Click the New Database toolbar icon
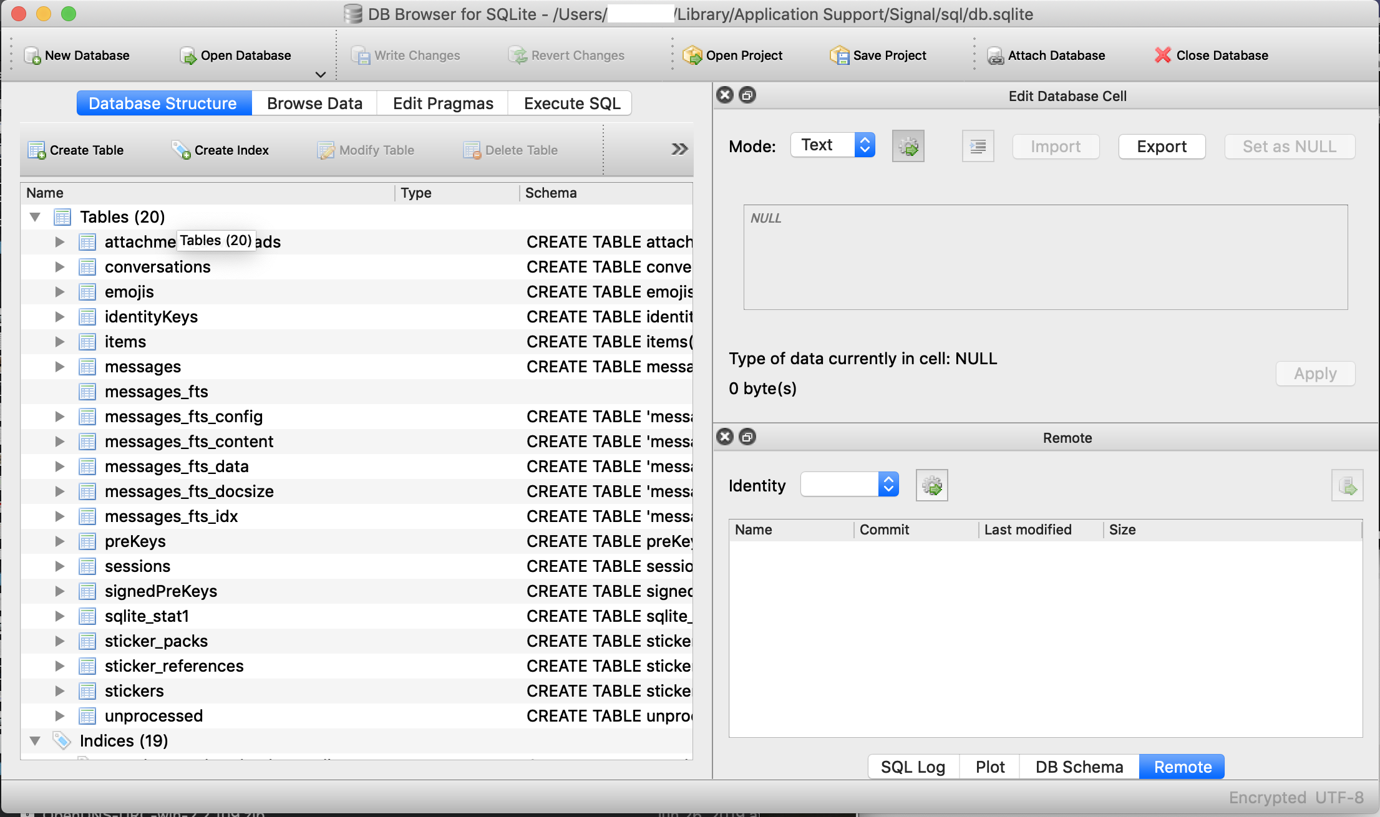The height and width of the screenshot is (817, 1380). [32, 56]
